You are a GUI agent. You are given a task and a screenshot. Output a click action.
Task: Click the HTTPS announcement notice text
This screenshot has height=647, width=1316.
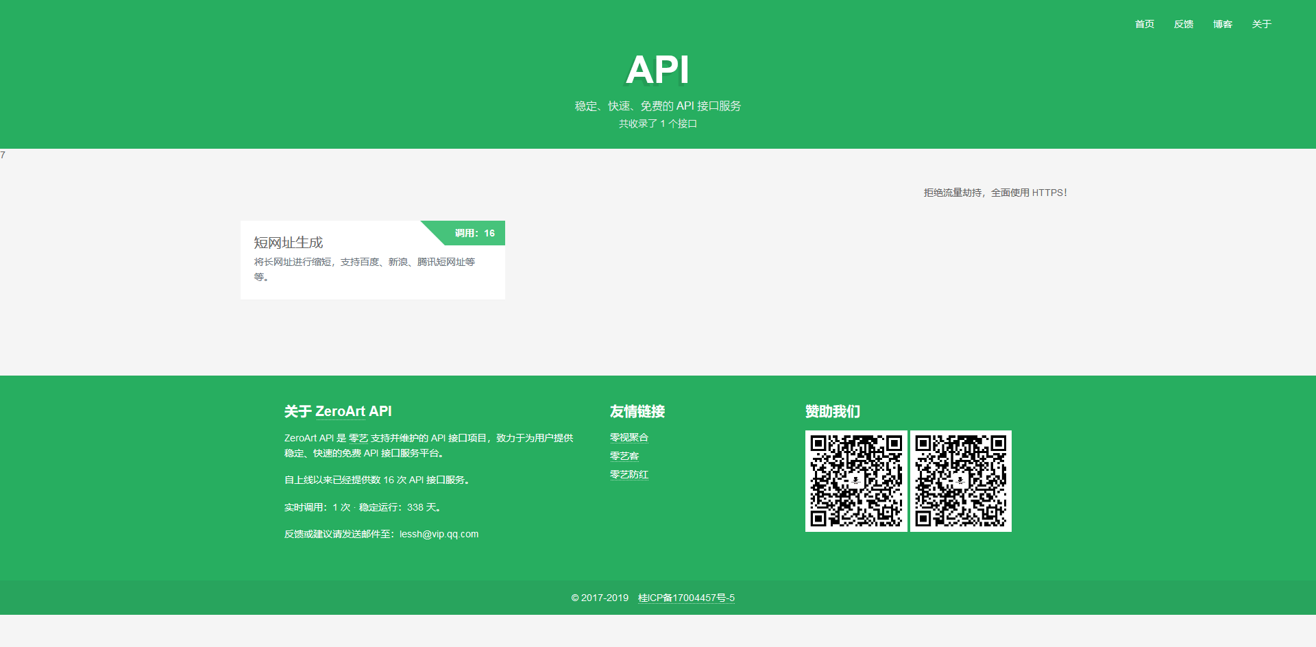[x=995, y=193]
